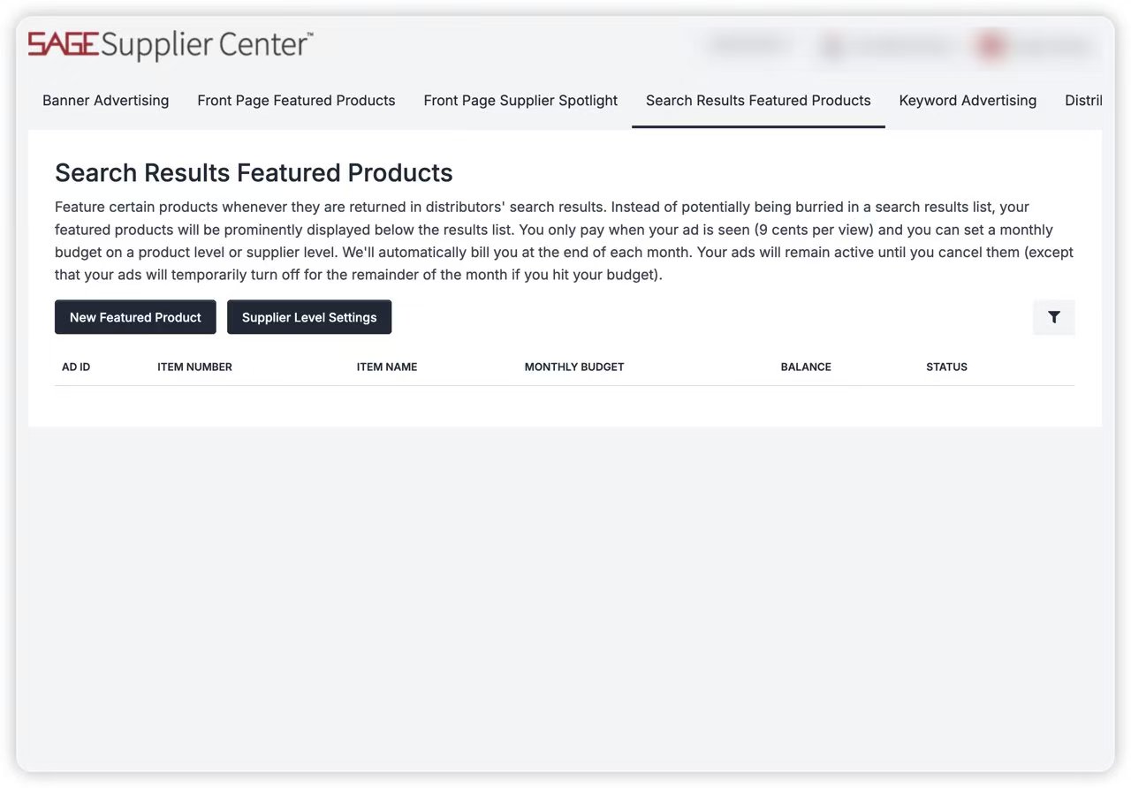Sort the table by STATUS column
The image size is (1131, 788).
[x=946, y=367]
